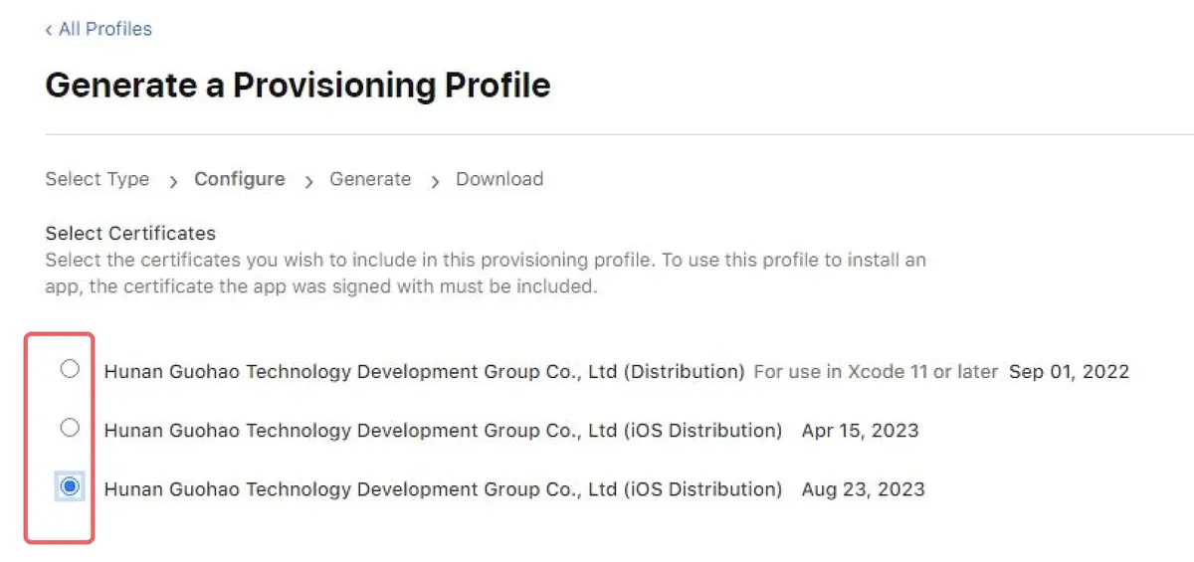Viewport: 1194px width, 562px height.
Task: Go back via the All Profiles link
Action: tap(104, 29)
